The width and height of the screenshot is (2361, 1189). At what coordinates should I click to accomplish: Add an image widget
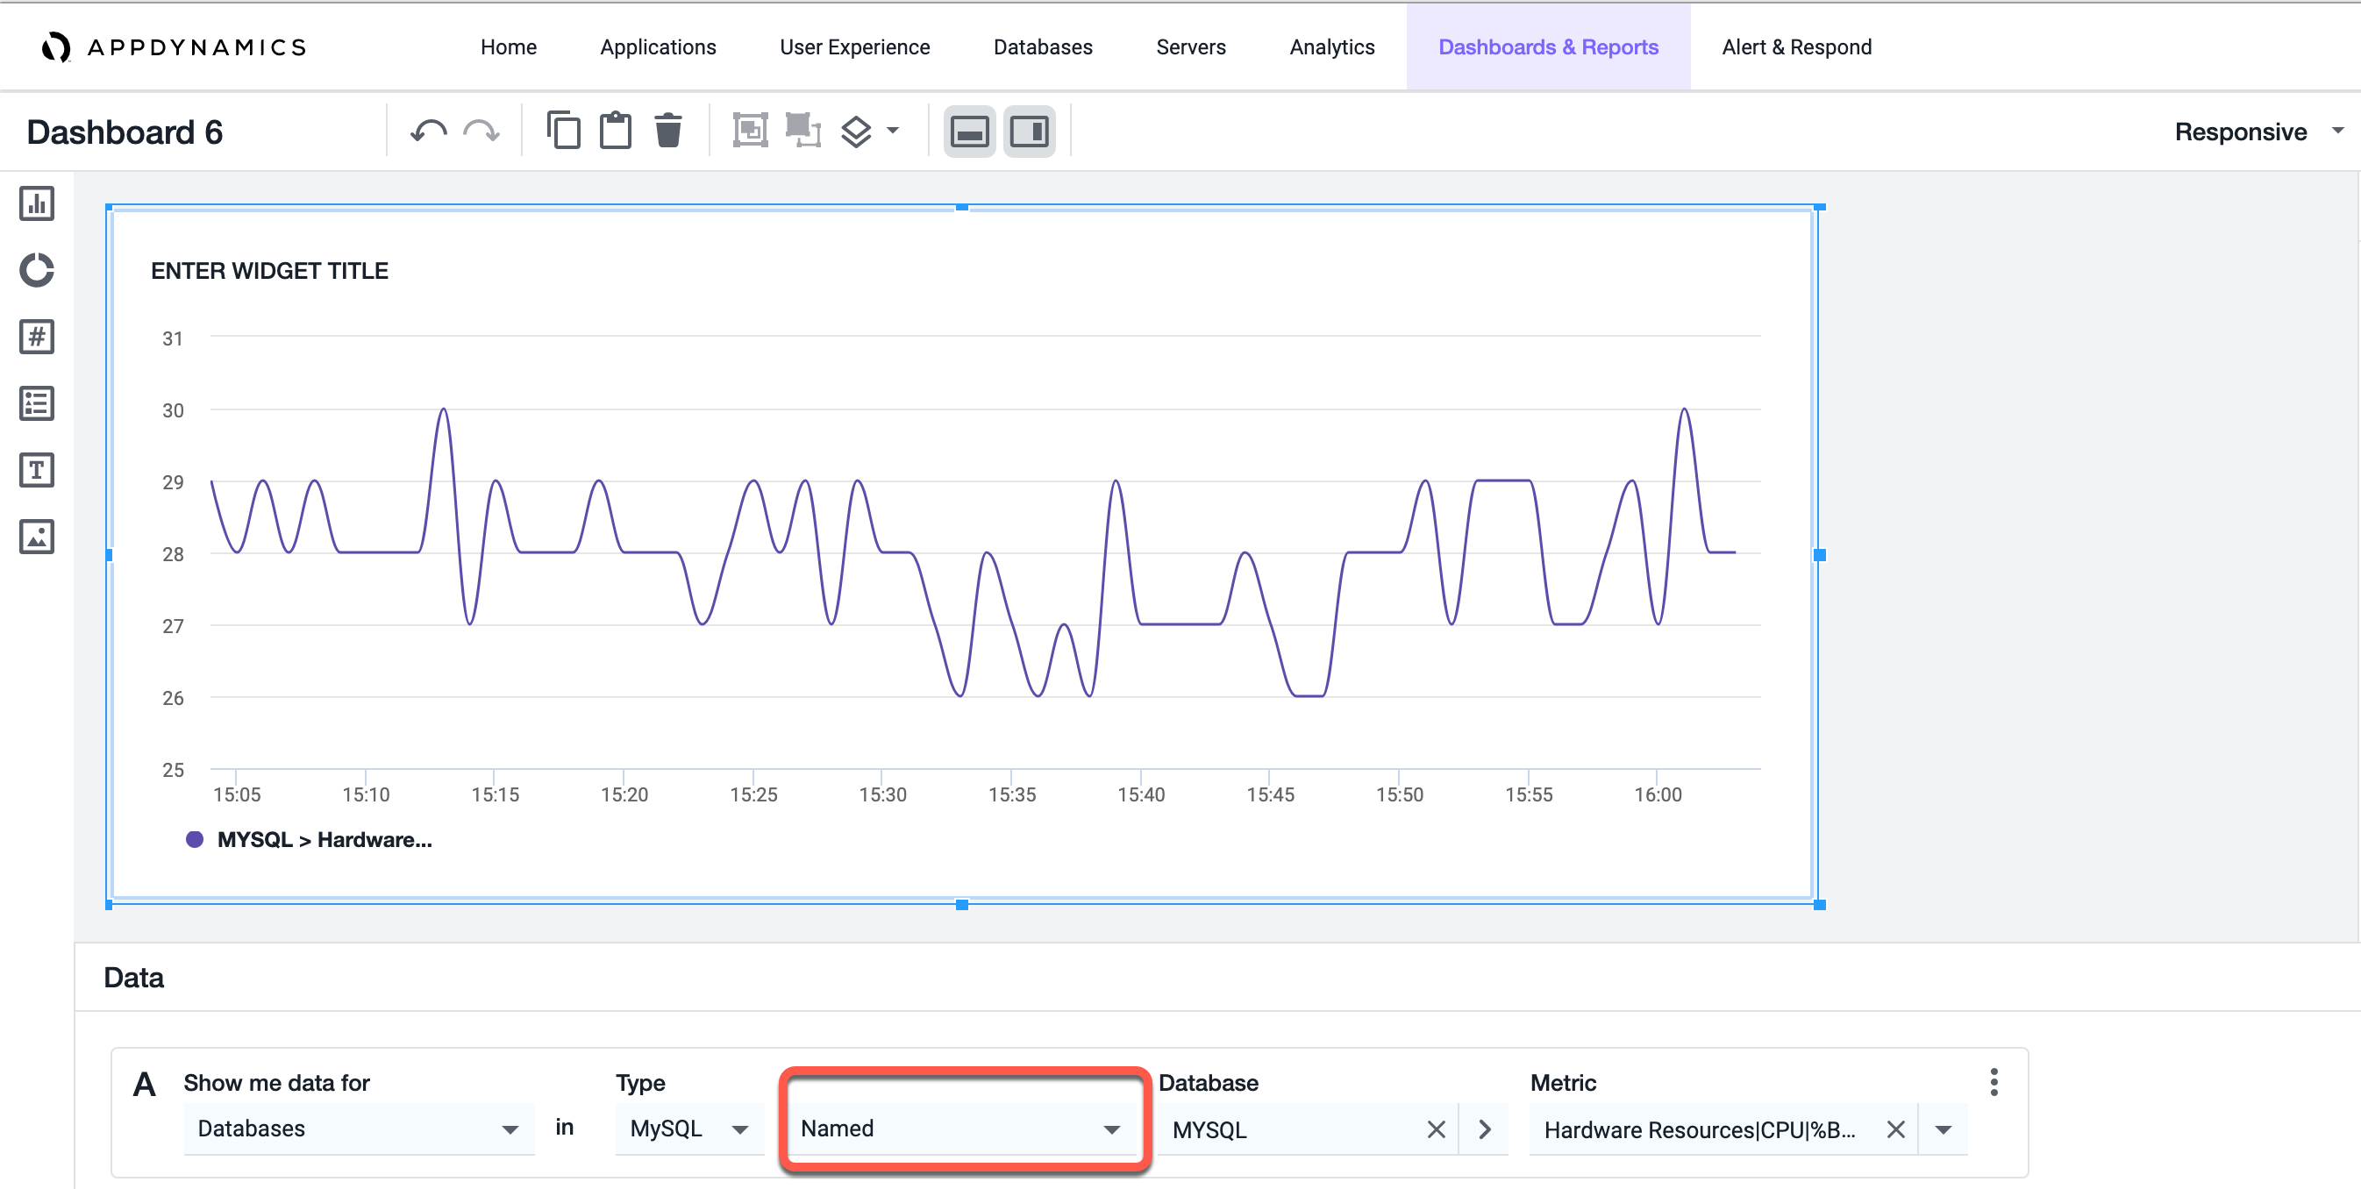click(x=37, y=538)
